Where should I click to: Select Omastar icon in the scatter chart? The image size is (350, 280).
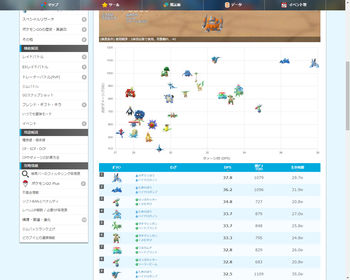[x=134, y=133]
